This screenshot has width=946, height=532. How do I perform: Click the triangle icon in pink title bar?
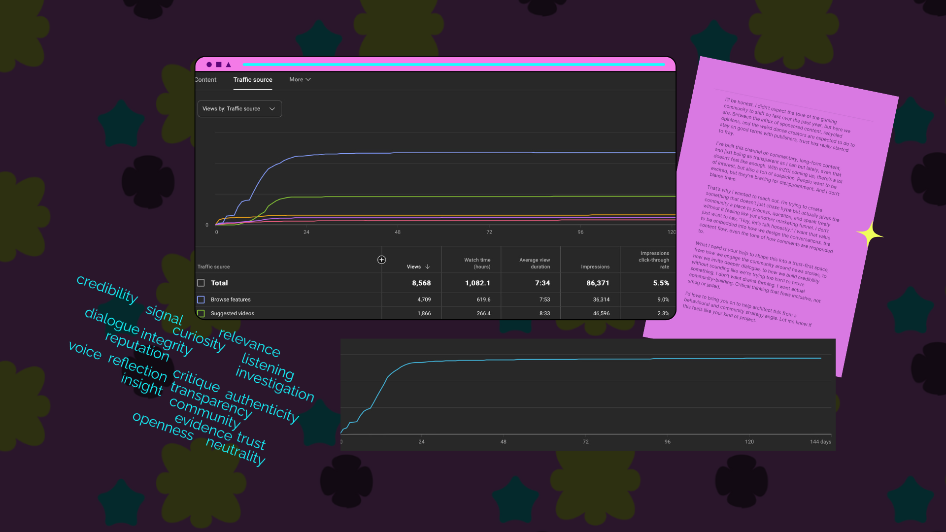tap(228, 65)
